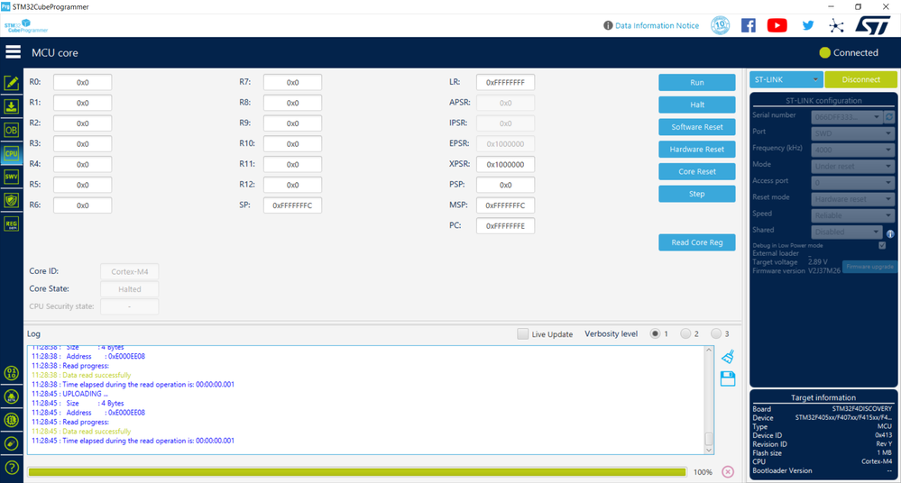The width and height of the screenshot is (901, 483).
Task: Toggle Debug in Low Power mode checkbox
Action: click(882, 245)
